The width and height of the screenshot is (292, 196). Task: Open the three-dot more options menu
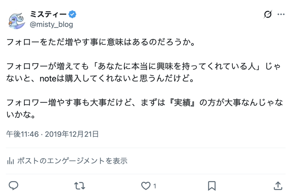(281, 14)
